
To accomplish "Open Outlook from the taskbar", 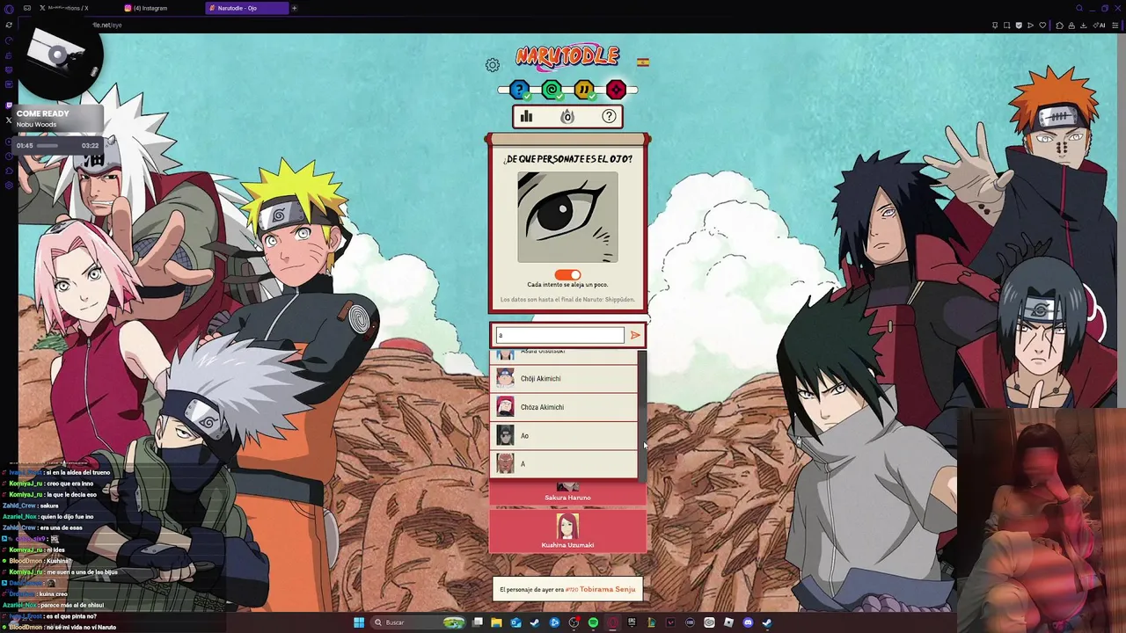I will [x=515, y=622].
